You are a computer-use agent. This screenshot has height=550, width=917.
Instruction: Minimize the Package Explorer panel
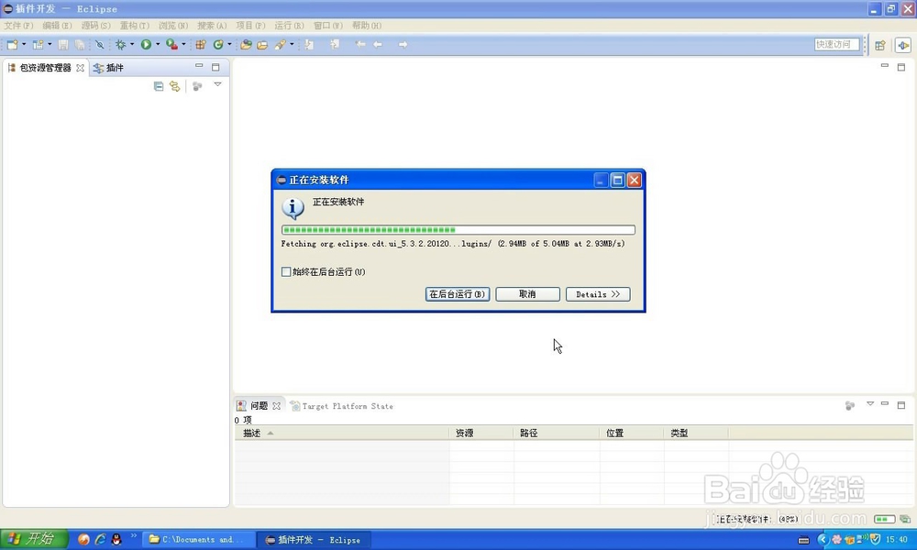click(199, 66)
